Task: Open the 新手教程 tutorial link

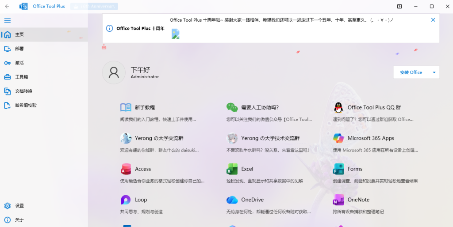Action: (x=145, y=107)
